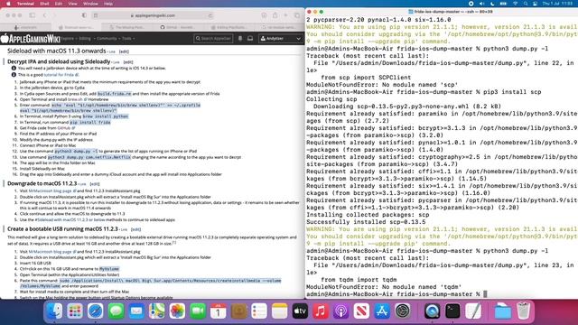Screen dimensions: 578x325
Task: Click the Search AppleGamingWiki field
Action: tap(213, 38)
